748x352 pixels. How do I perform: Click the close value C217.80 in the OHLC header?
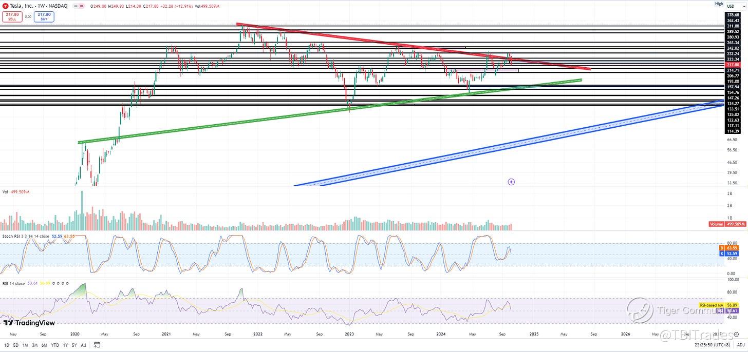coord(151,5)
